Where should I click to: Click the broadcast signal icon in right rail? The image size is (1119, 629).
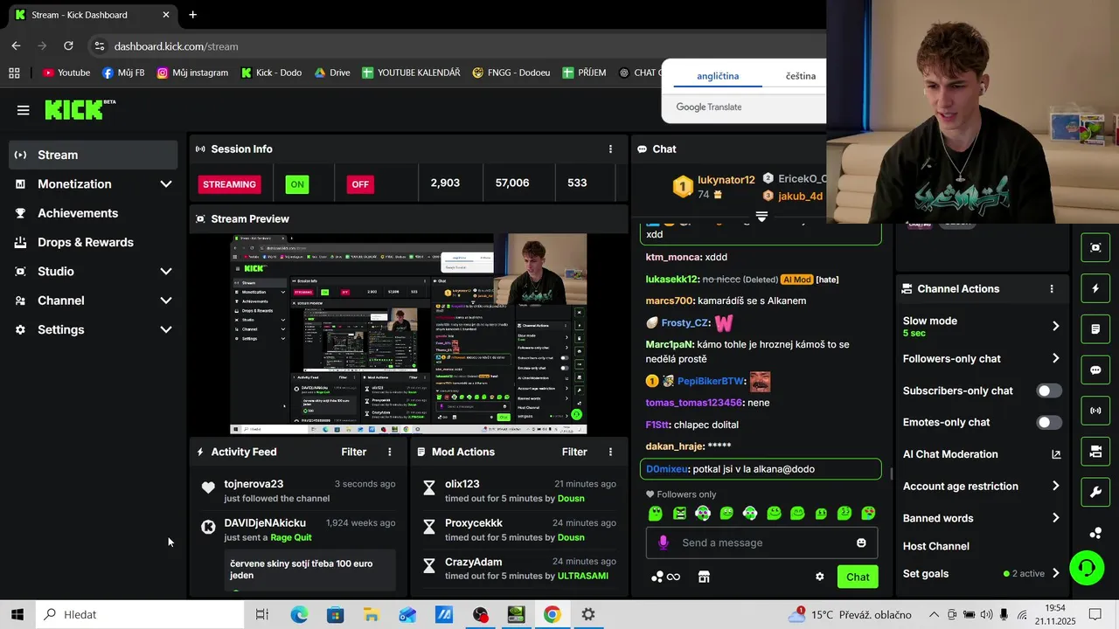tap(1095, 411)
